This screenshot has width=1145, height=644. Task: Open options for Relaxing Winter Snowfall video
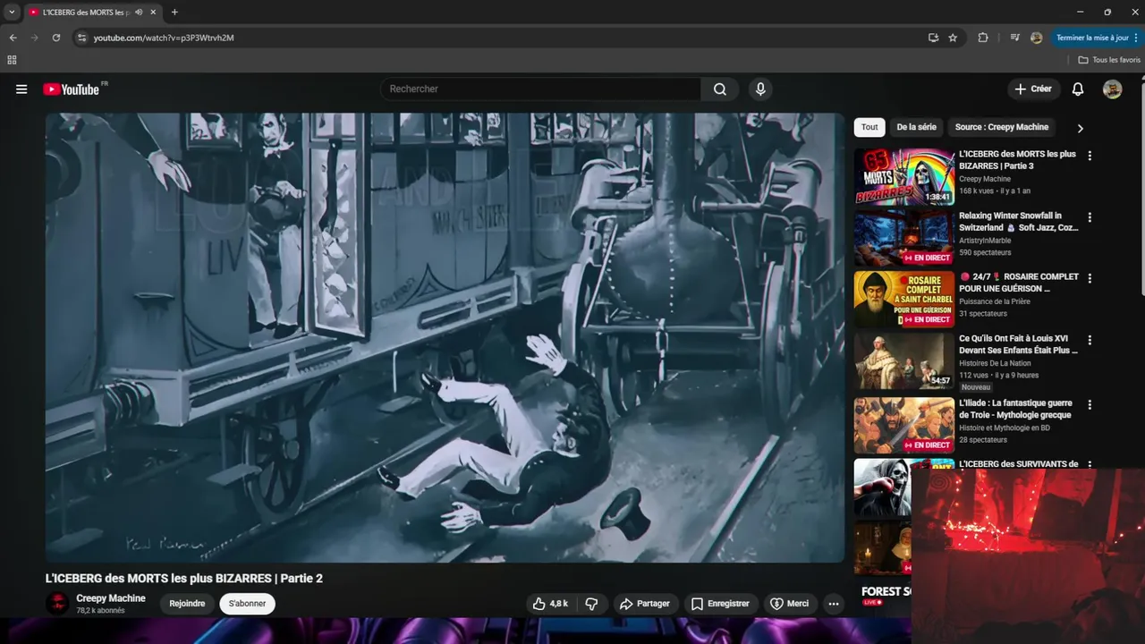(x=1090, y=217)
